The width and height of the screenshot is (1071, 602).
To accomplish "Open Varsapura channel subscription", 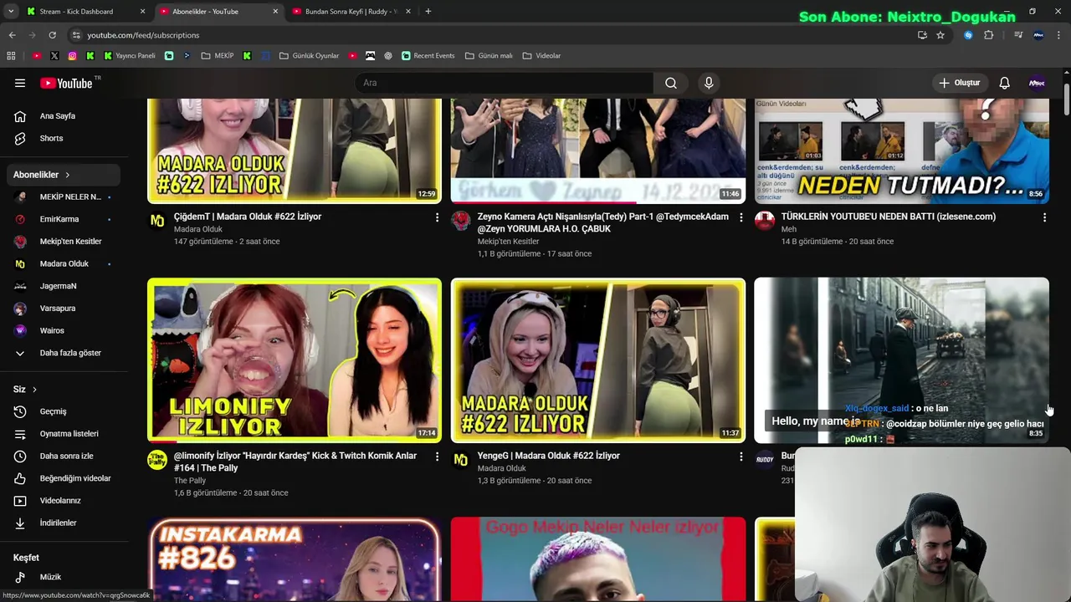I will point(65,308).
